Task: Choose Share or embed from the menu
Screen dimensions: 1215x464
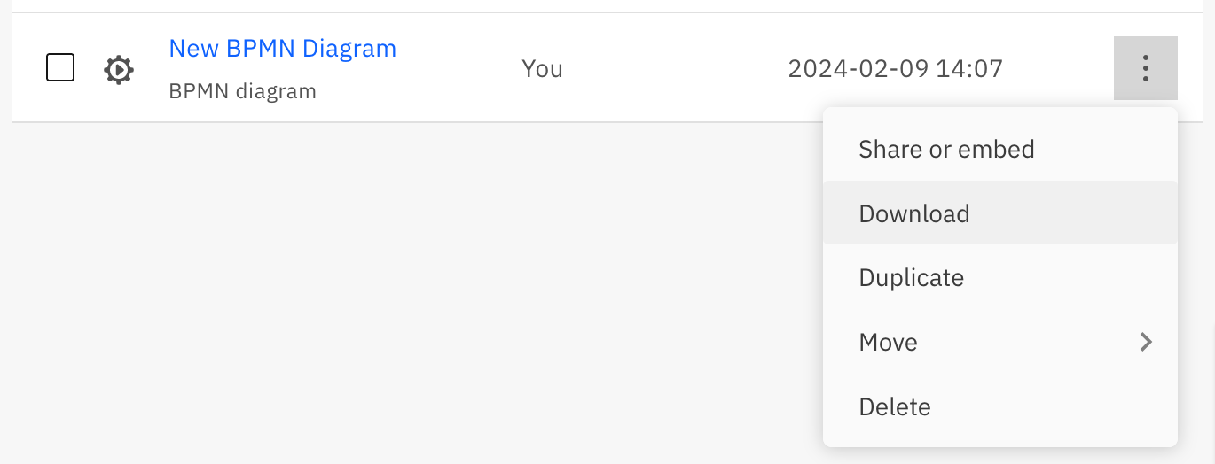Action: click(946, 149)
